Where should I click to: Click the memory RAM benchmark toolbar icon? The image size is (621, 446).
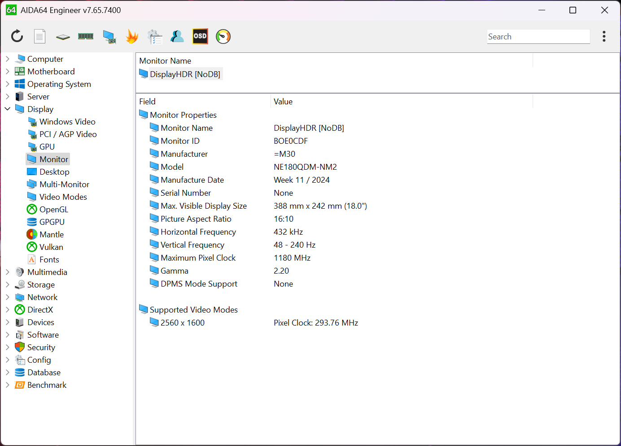tap(86, 36)
